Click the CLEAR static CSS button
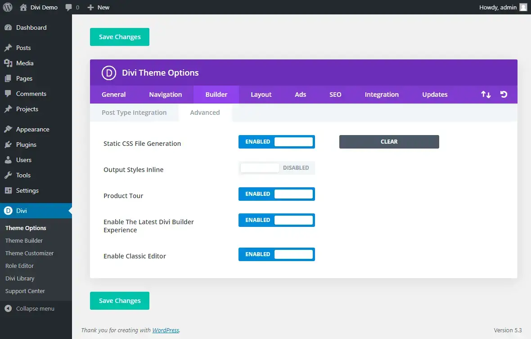 pos(389,141)
